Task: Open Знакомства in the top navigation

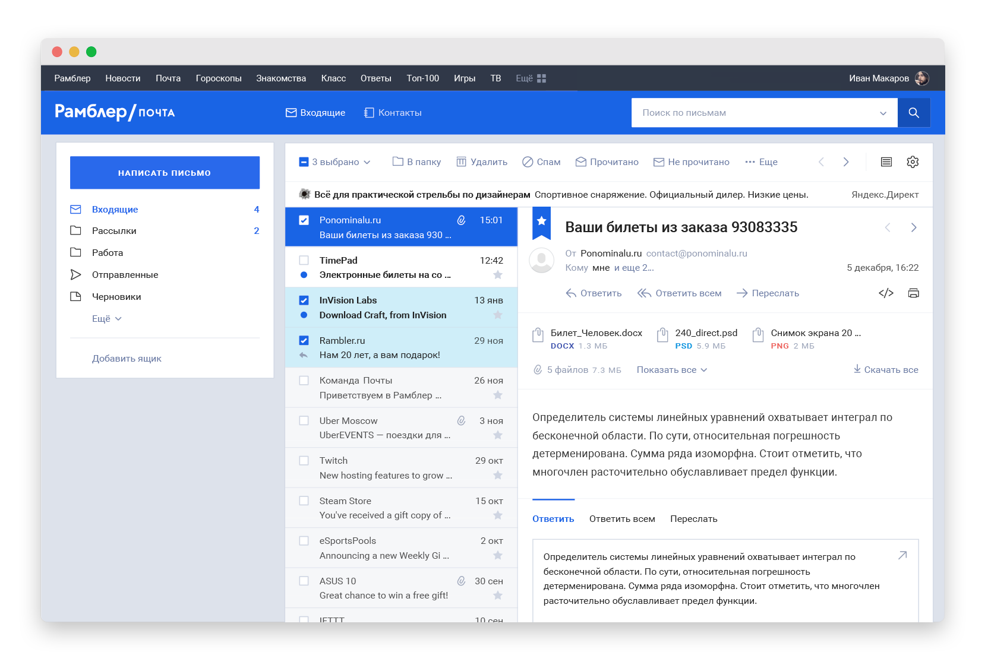Action: (281, 78)
